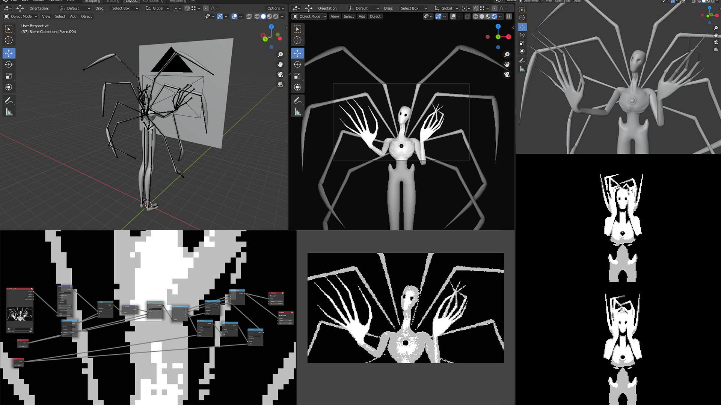This screenshot has width=721, height=405.
Task: Click zoom magnifier icon in middle viewport
Action: pos(507,55)
